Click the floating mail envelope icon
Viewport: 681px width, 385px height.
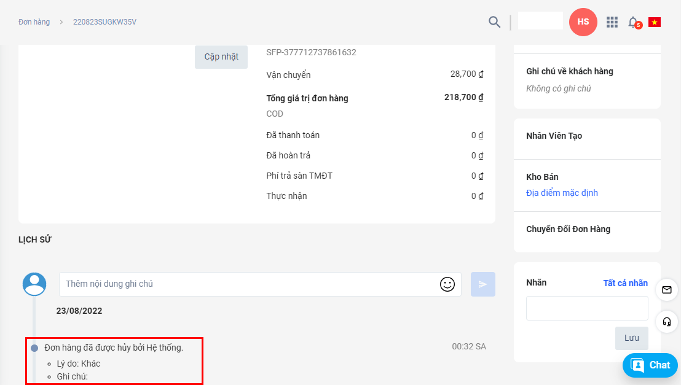click(667, 289)
